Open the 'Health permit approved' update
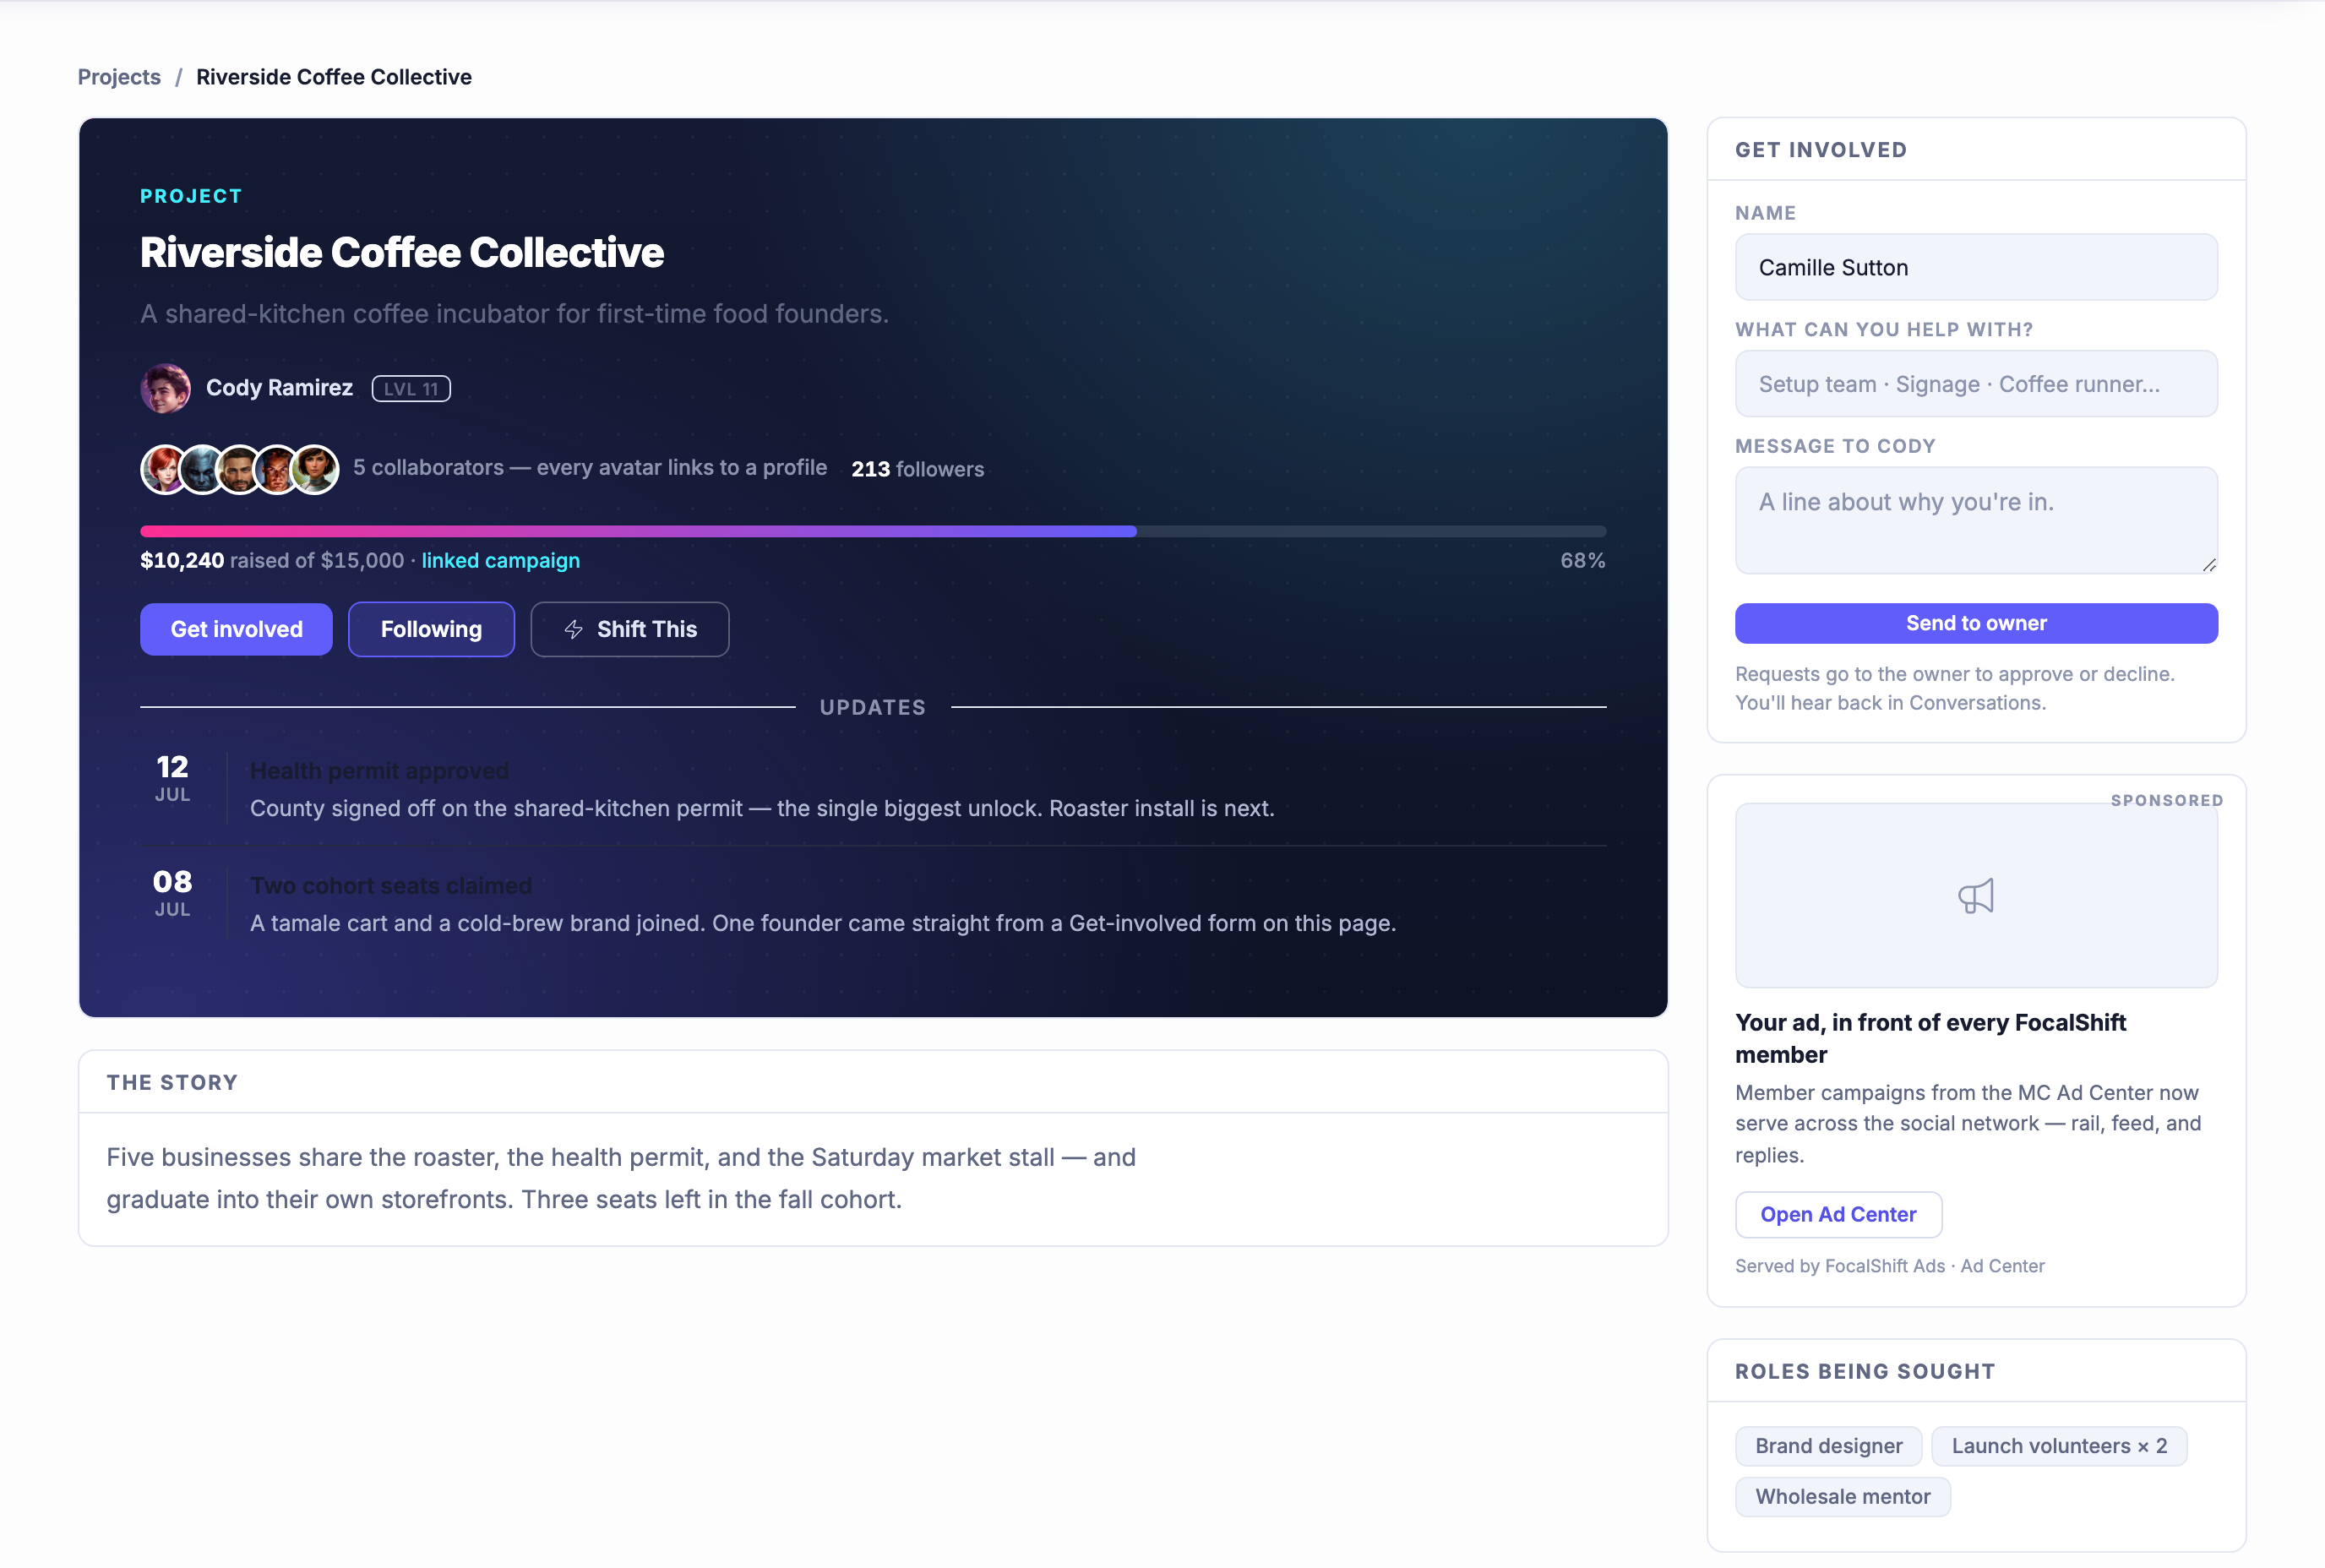Image resolution: width=2325 pixels, height=1568 pixels. [379, 771]
